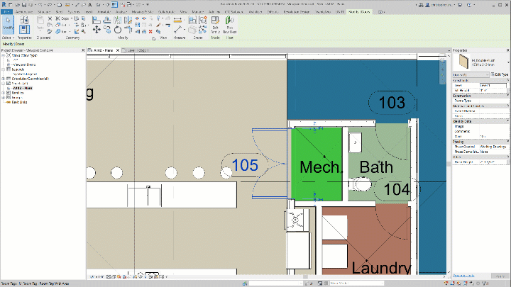Screen dimensions: 511x287
Task: Open the Structure ribbon tab
Action: 44,12
